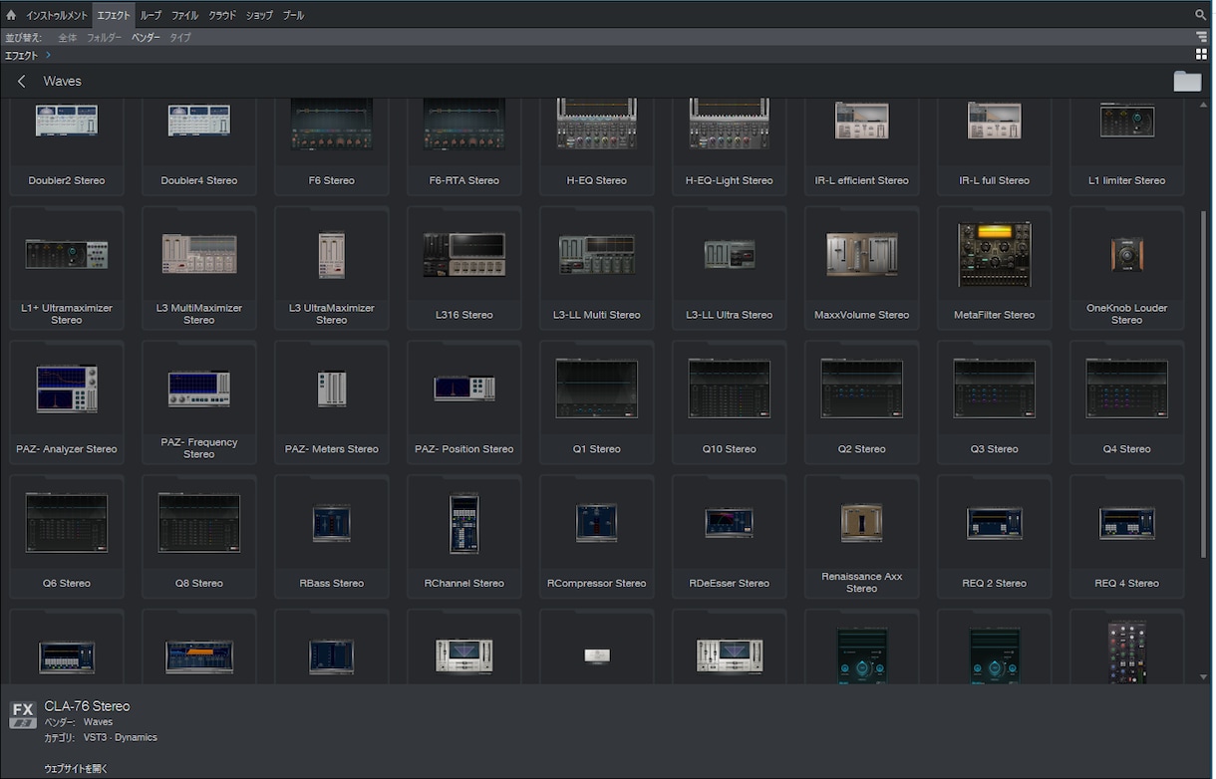Click the エフェクト breadcrumb label
The width and height of the screenshot is (1216, 779).
(x=21, y=55)
